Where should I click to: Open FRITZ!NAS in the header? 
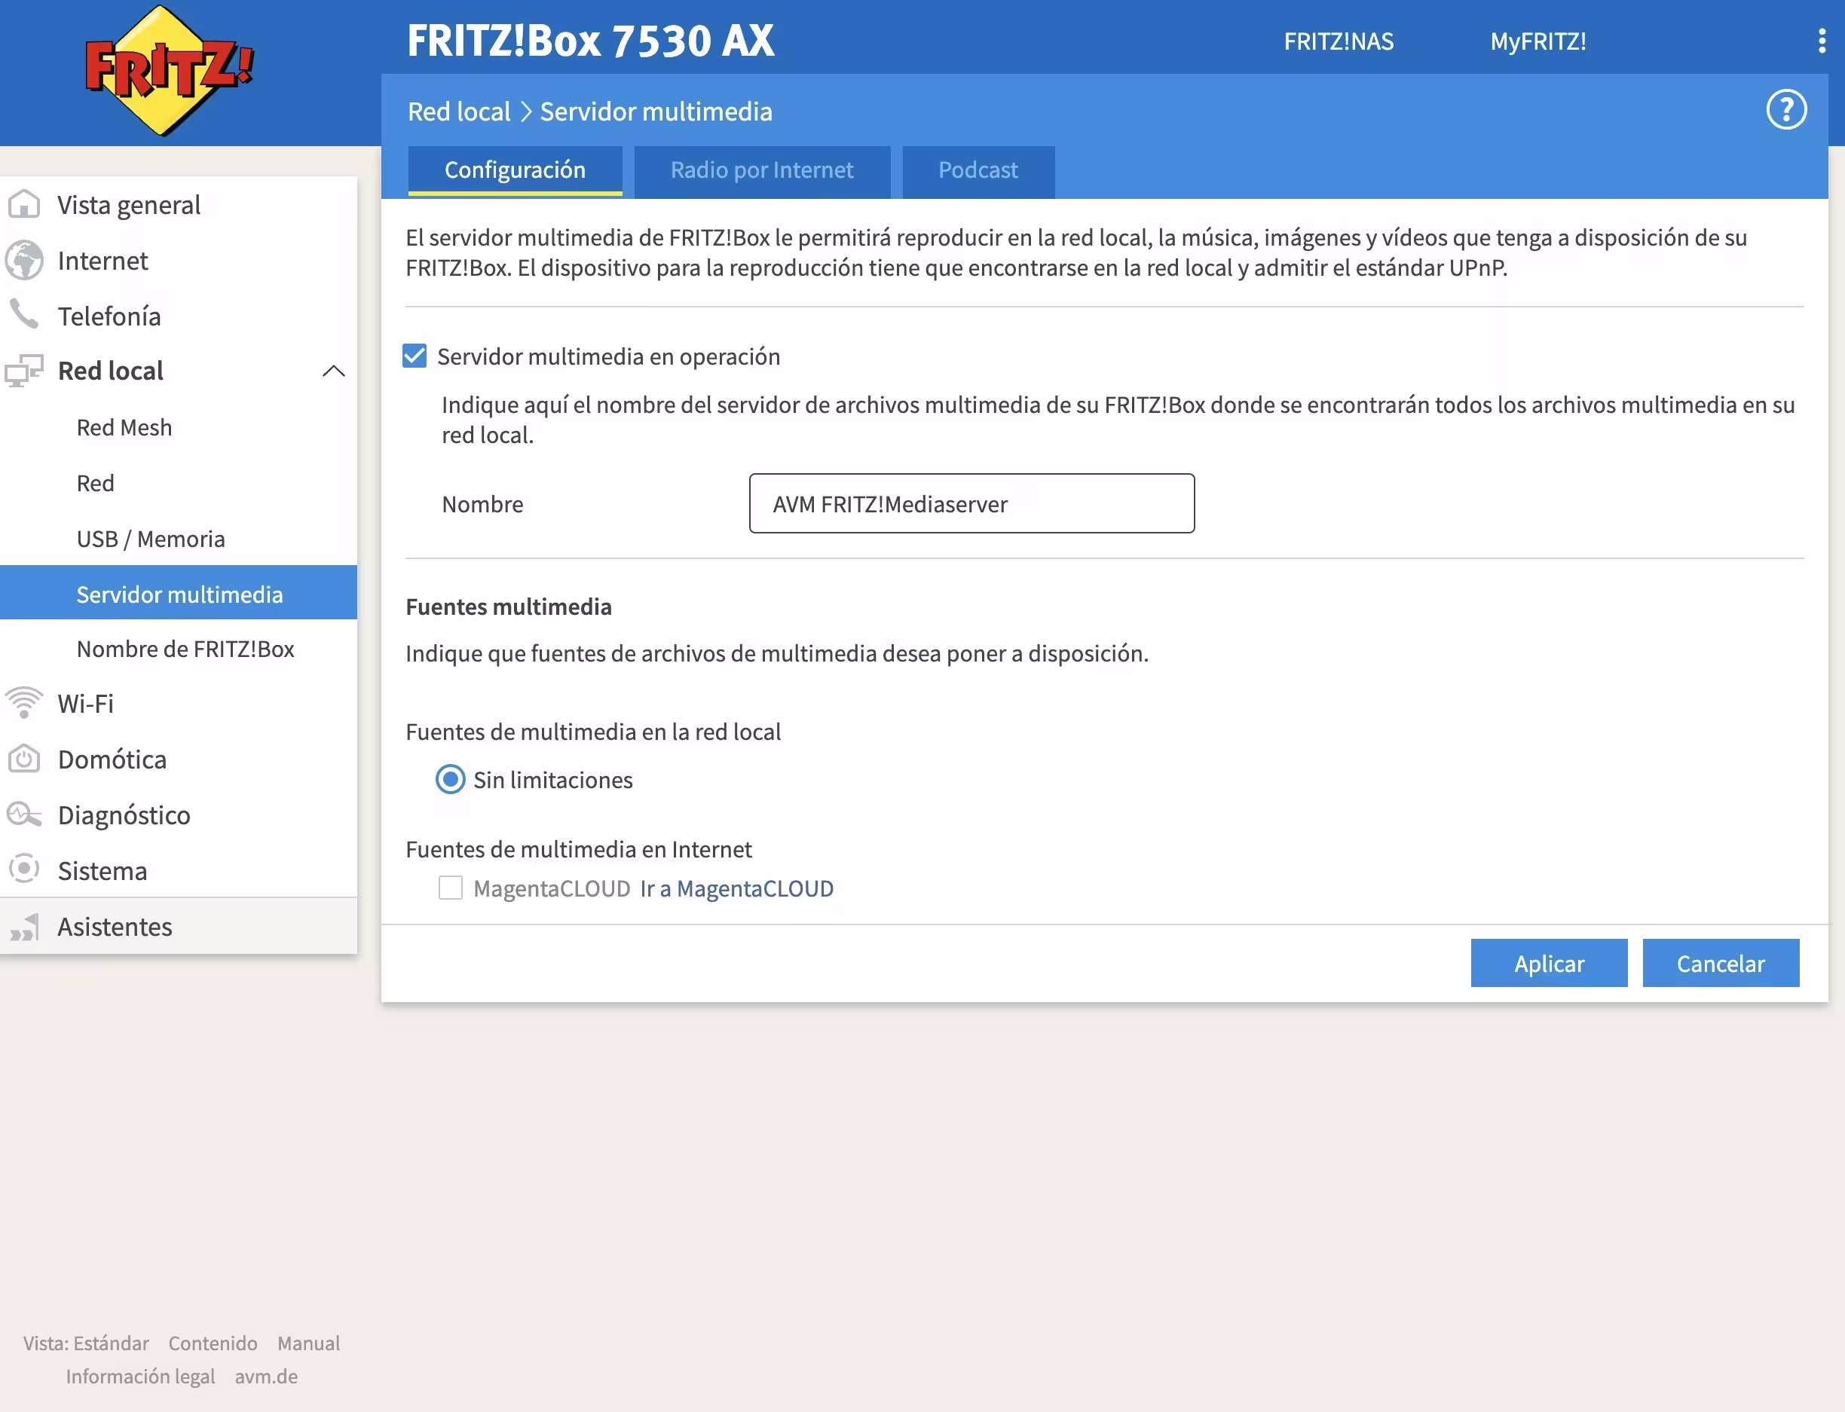[x=1338, y=41]
